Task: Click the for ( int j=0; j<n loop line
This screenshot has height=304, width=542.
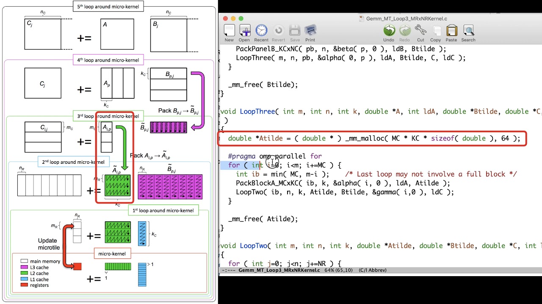Action: [284, 263]
